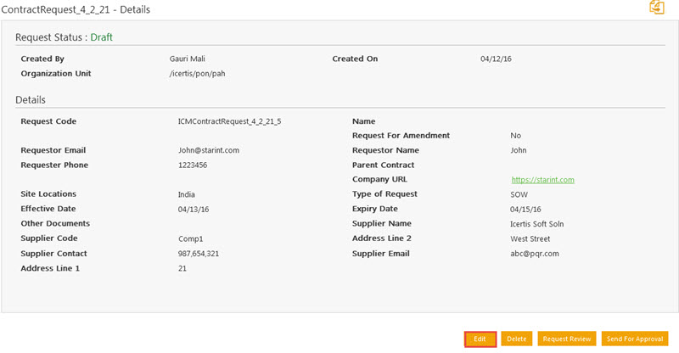Viewport: 679px width, 353px height.
Task: Open the https://starint.com company URL link
Action: (x=543, y=180)
